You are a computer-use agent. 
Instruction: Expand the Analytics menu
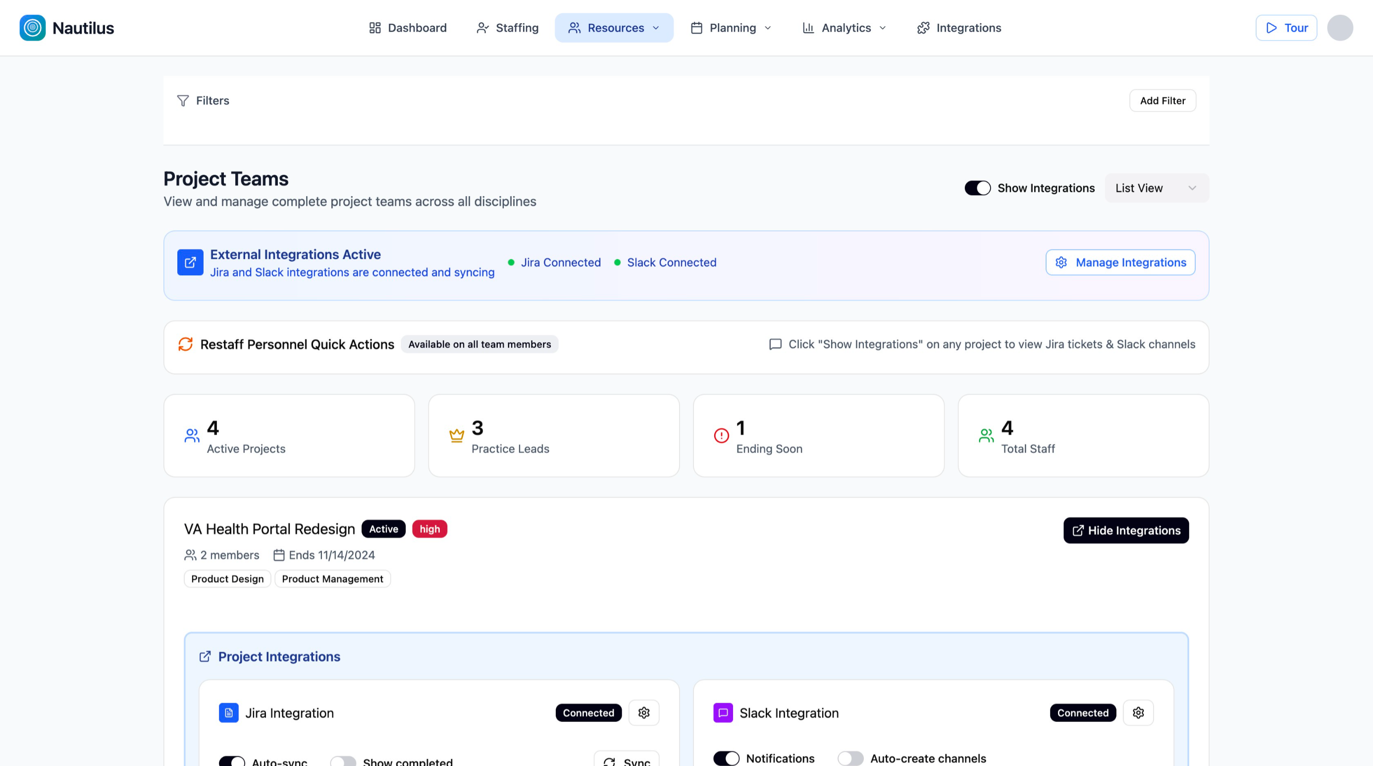(845, 28)
